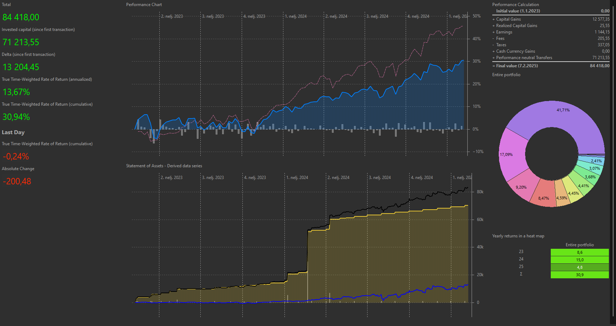The width and height of the screenshot is (616, 326).
Task: Click the Entire portfolio heat map header
Action: (x=580, y=244)
